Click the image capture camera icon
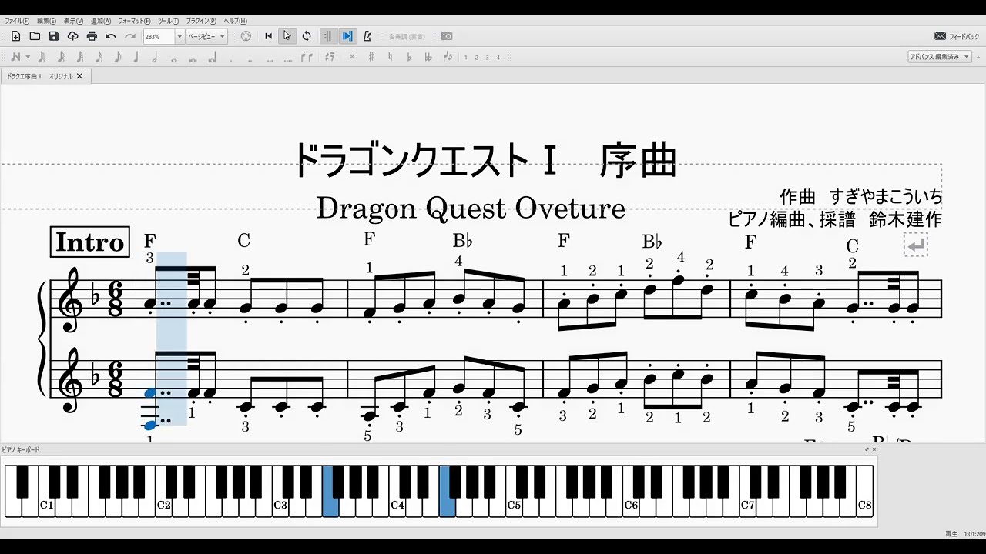The height and width of the screenshot is (554, 986). click(x=447, y=36)
